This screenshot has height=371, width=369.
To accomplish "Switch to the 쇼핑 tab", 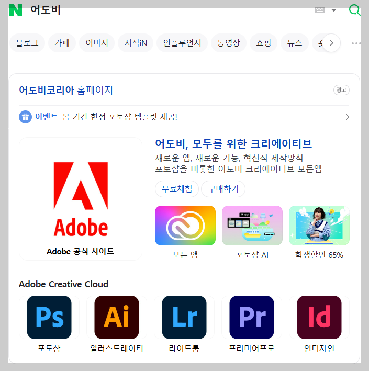I will click(263, 43).
